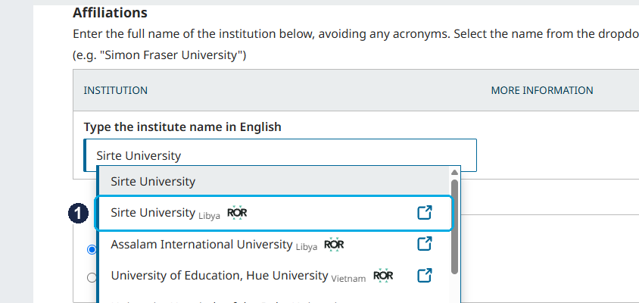Click the Vietnam country label
The height and width of the screenshot is (303, 639).
pyautogui.click(x=348, y=279)
